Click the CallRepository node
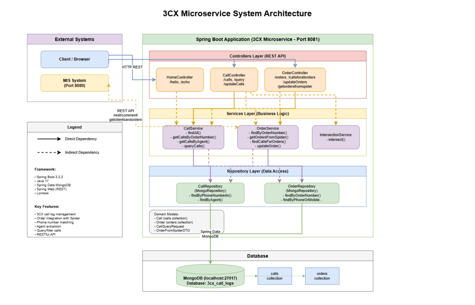 pos(211,193)
